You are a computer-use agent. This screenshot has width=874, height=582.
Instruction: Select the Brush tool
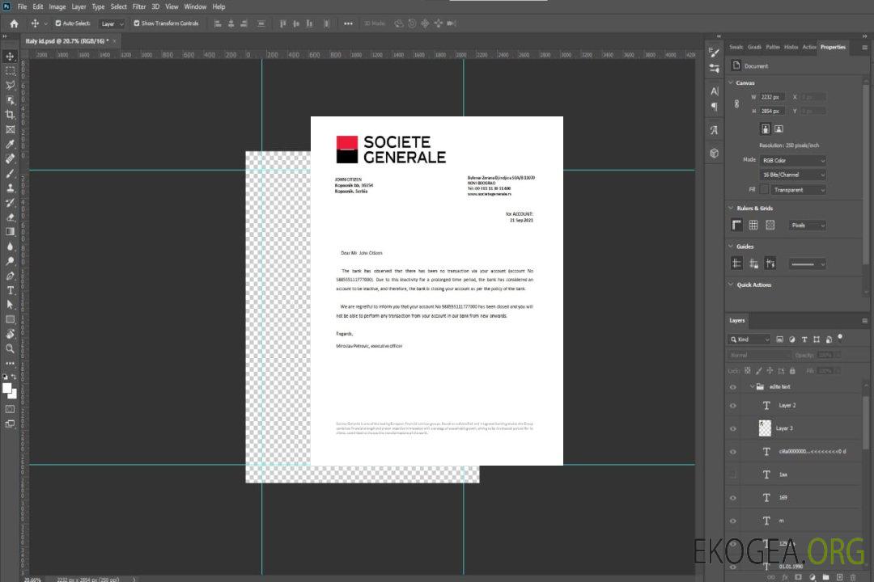pyautogui.click(x=10, y=173)
